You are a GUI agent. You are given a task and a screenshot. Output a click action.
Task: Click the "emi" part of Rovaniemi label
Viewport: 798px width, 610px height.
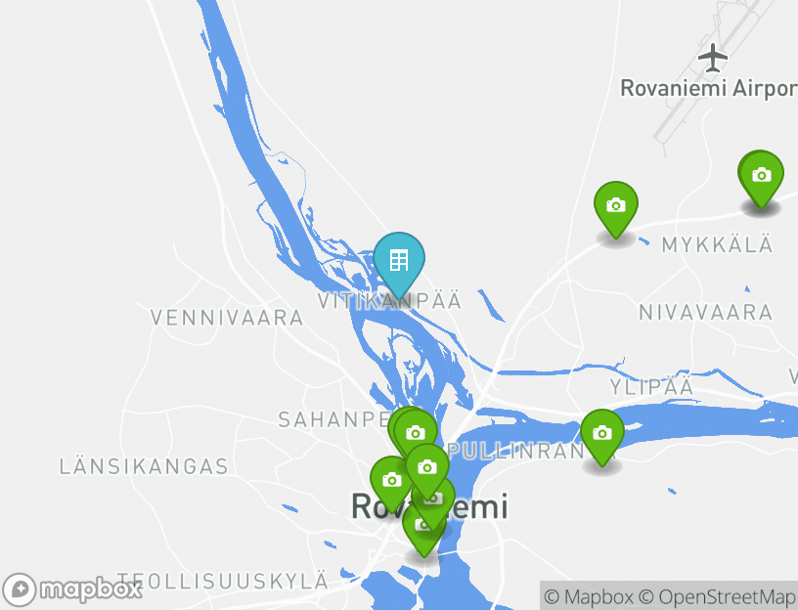(480, 506)
